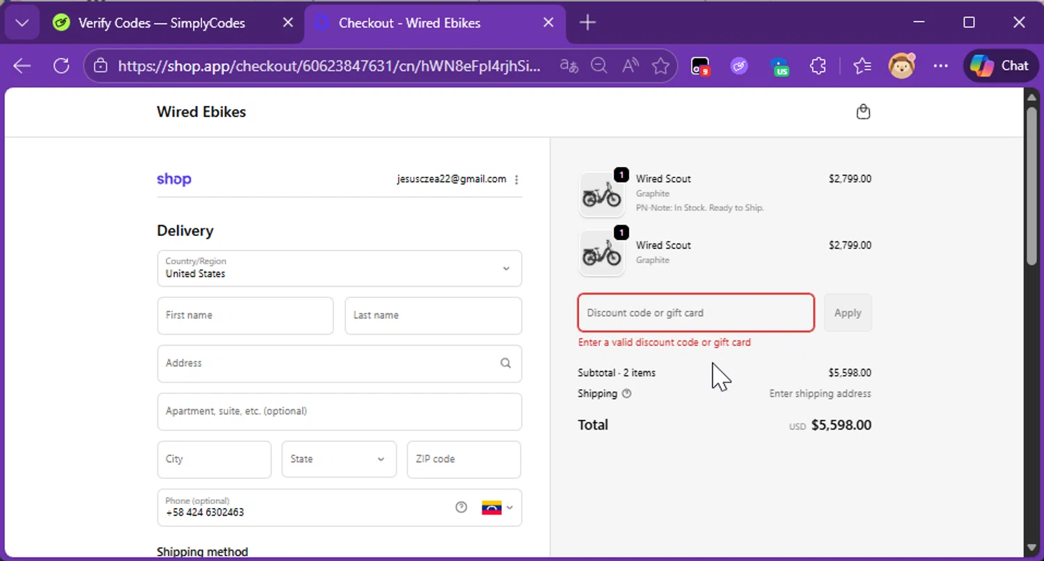Click the Delivery heading
The height and width of the screenshot is (561, 1044).
pyautogui.click(x=185, y=231)
